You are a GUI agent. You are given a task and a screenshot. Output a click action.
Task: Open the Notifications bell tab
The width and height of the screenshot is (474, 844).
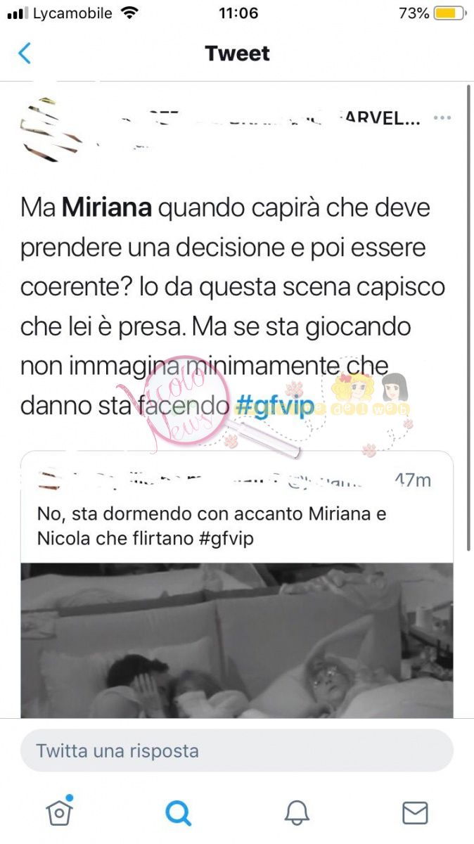(297, 813)
